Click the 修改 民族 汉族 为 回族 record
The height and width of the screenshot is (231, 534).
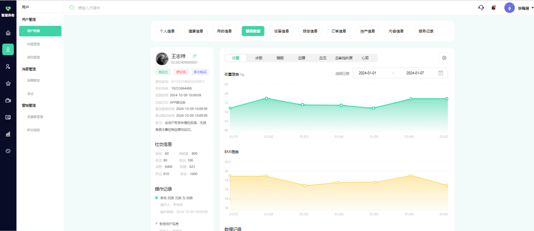(177, 198)
